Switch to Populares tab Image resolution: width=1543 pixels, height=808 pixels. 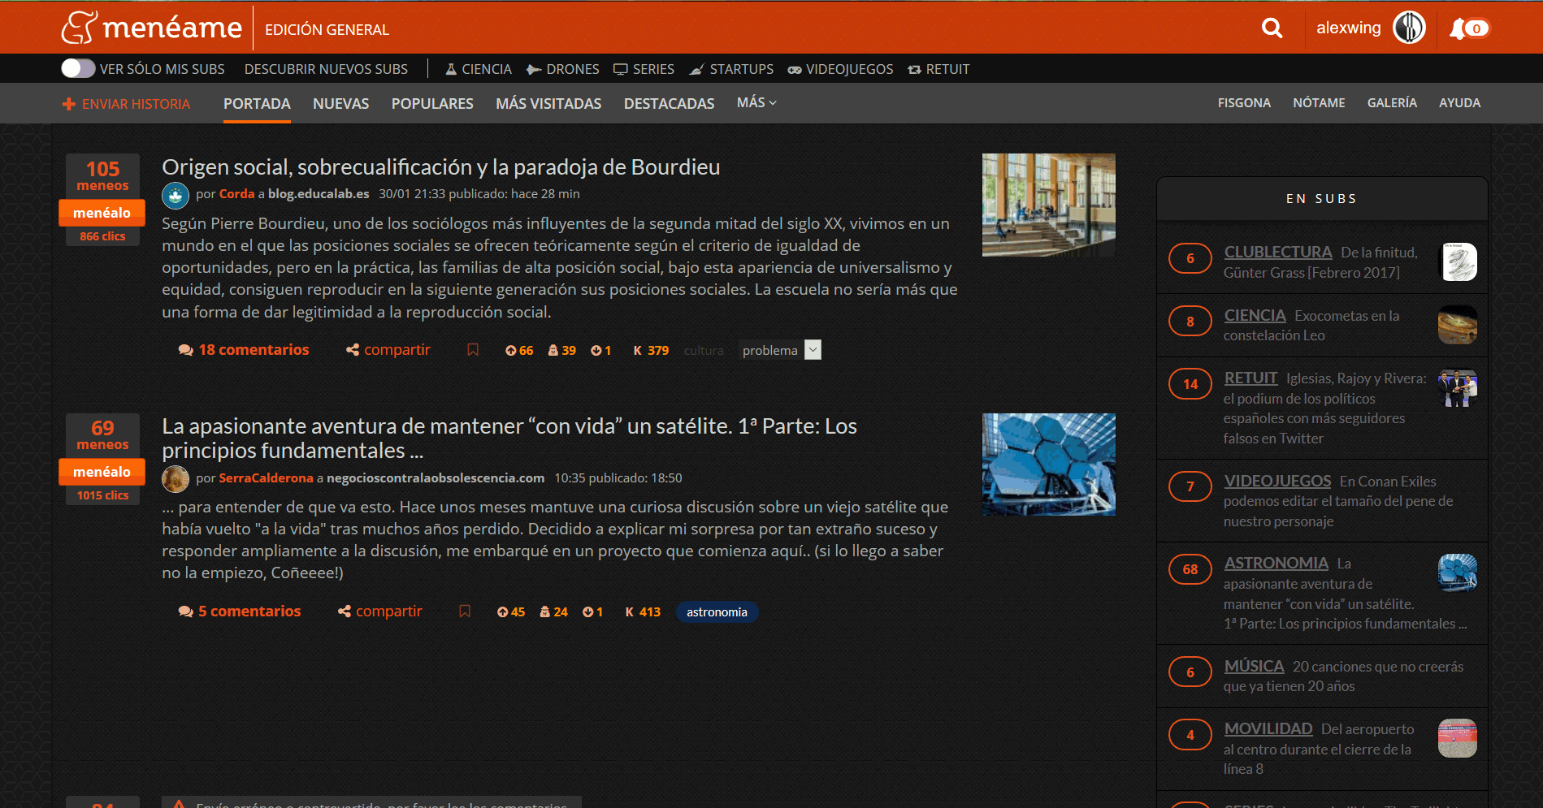[432, 103]
